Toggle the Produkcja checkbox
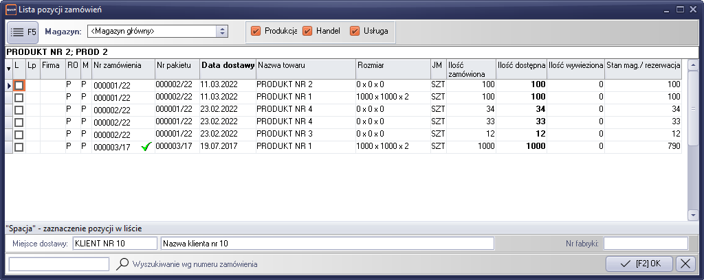The image size is (704, 280). pyautogui.click(x=256, y=31)
